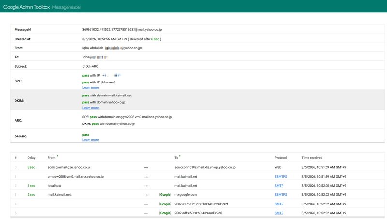Open SMTP link in 2002:adf:e50f row

click(x=279, y=213)
